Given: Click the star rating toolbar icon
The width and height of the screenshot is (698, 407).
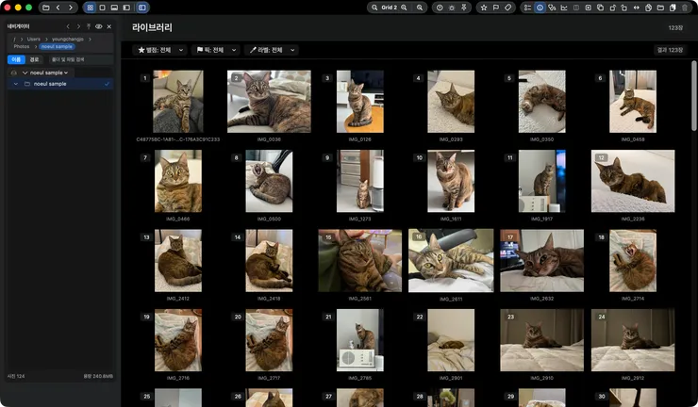Looking at the screenshot, I should point(484,8).
